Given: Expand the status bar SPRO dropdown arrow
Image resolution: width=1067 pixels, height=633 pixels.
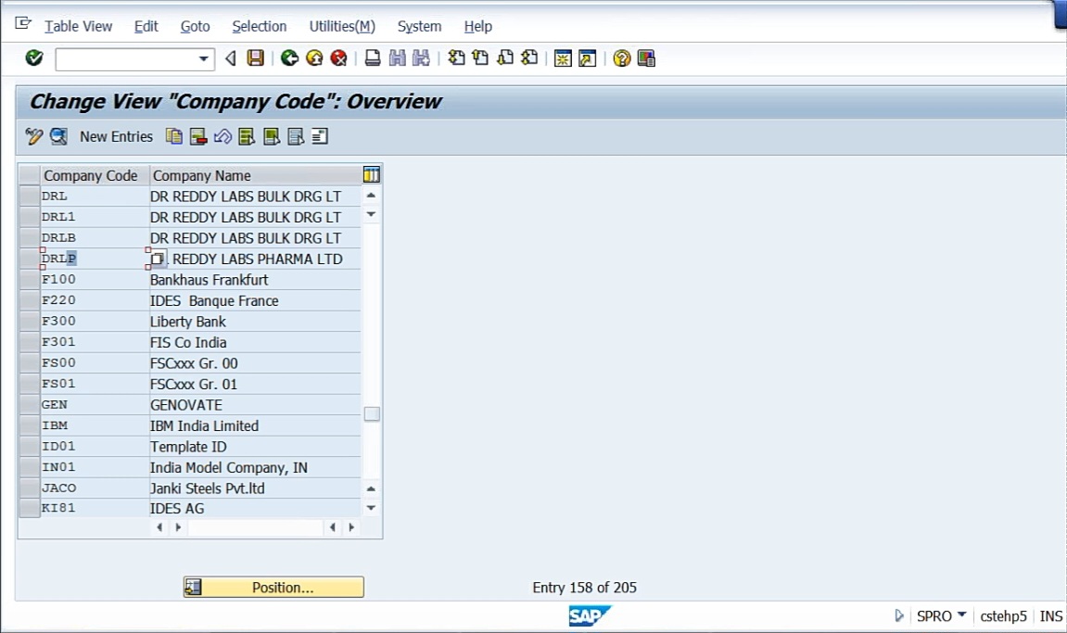Looking at the screenshot, I should click(961, 614).
